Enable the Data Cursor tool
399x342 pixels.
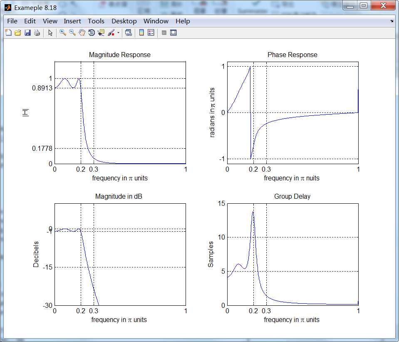pos(101,32)
